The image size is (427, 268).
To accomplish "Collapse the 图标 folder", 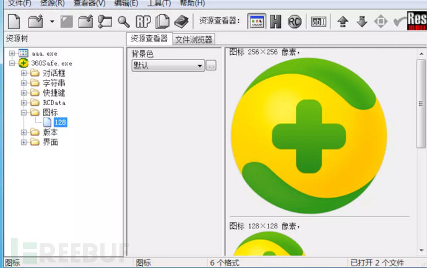I will pos(24,113).
